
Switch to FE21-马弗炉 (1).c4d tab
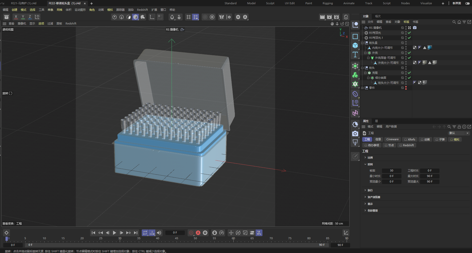click(24, 3)
